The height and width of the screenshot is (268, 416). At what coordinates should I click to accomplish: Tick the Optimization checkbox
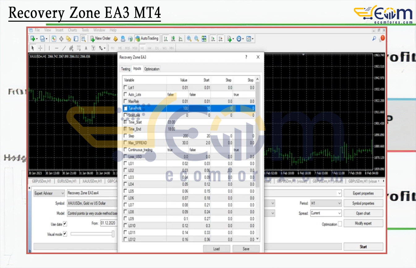coord(340,224)
